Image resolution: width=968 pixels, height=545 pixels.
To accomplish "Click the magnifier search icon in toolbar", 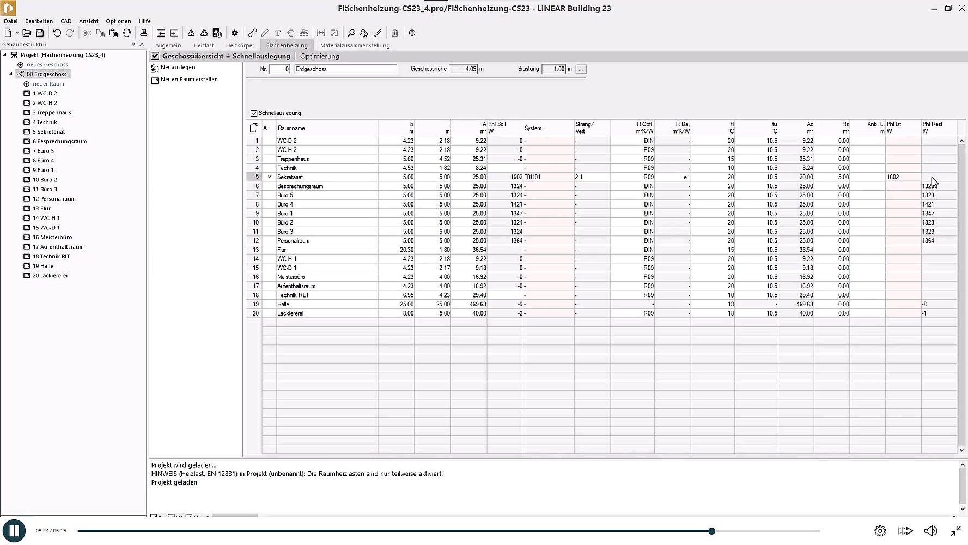I will click(351, 33).
